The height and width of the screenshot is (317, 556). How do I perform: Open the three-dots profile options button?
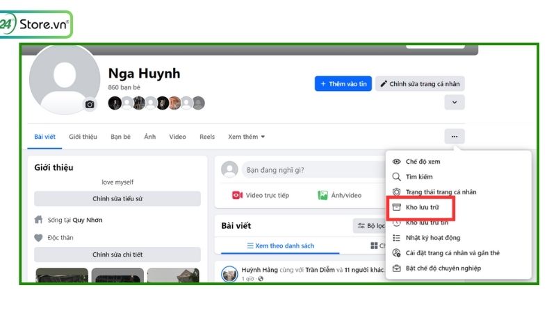(x=455, y=137)
